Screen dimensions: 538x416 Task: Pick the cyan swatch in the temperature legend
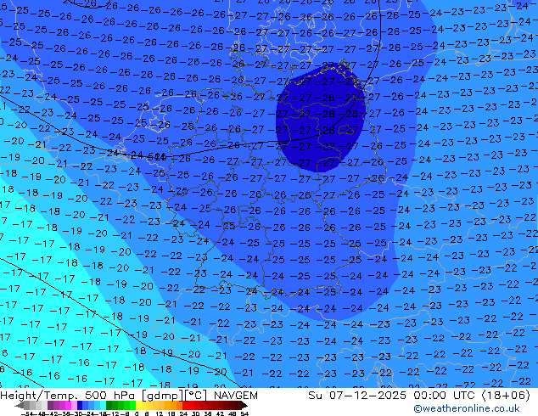coord(103,405)
